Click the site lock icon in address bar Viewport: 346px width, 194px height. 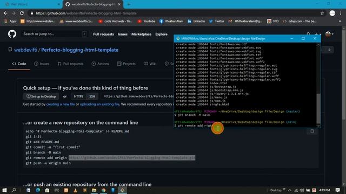click(x=32, y=13)
